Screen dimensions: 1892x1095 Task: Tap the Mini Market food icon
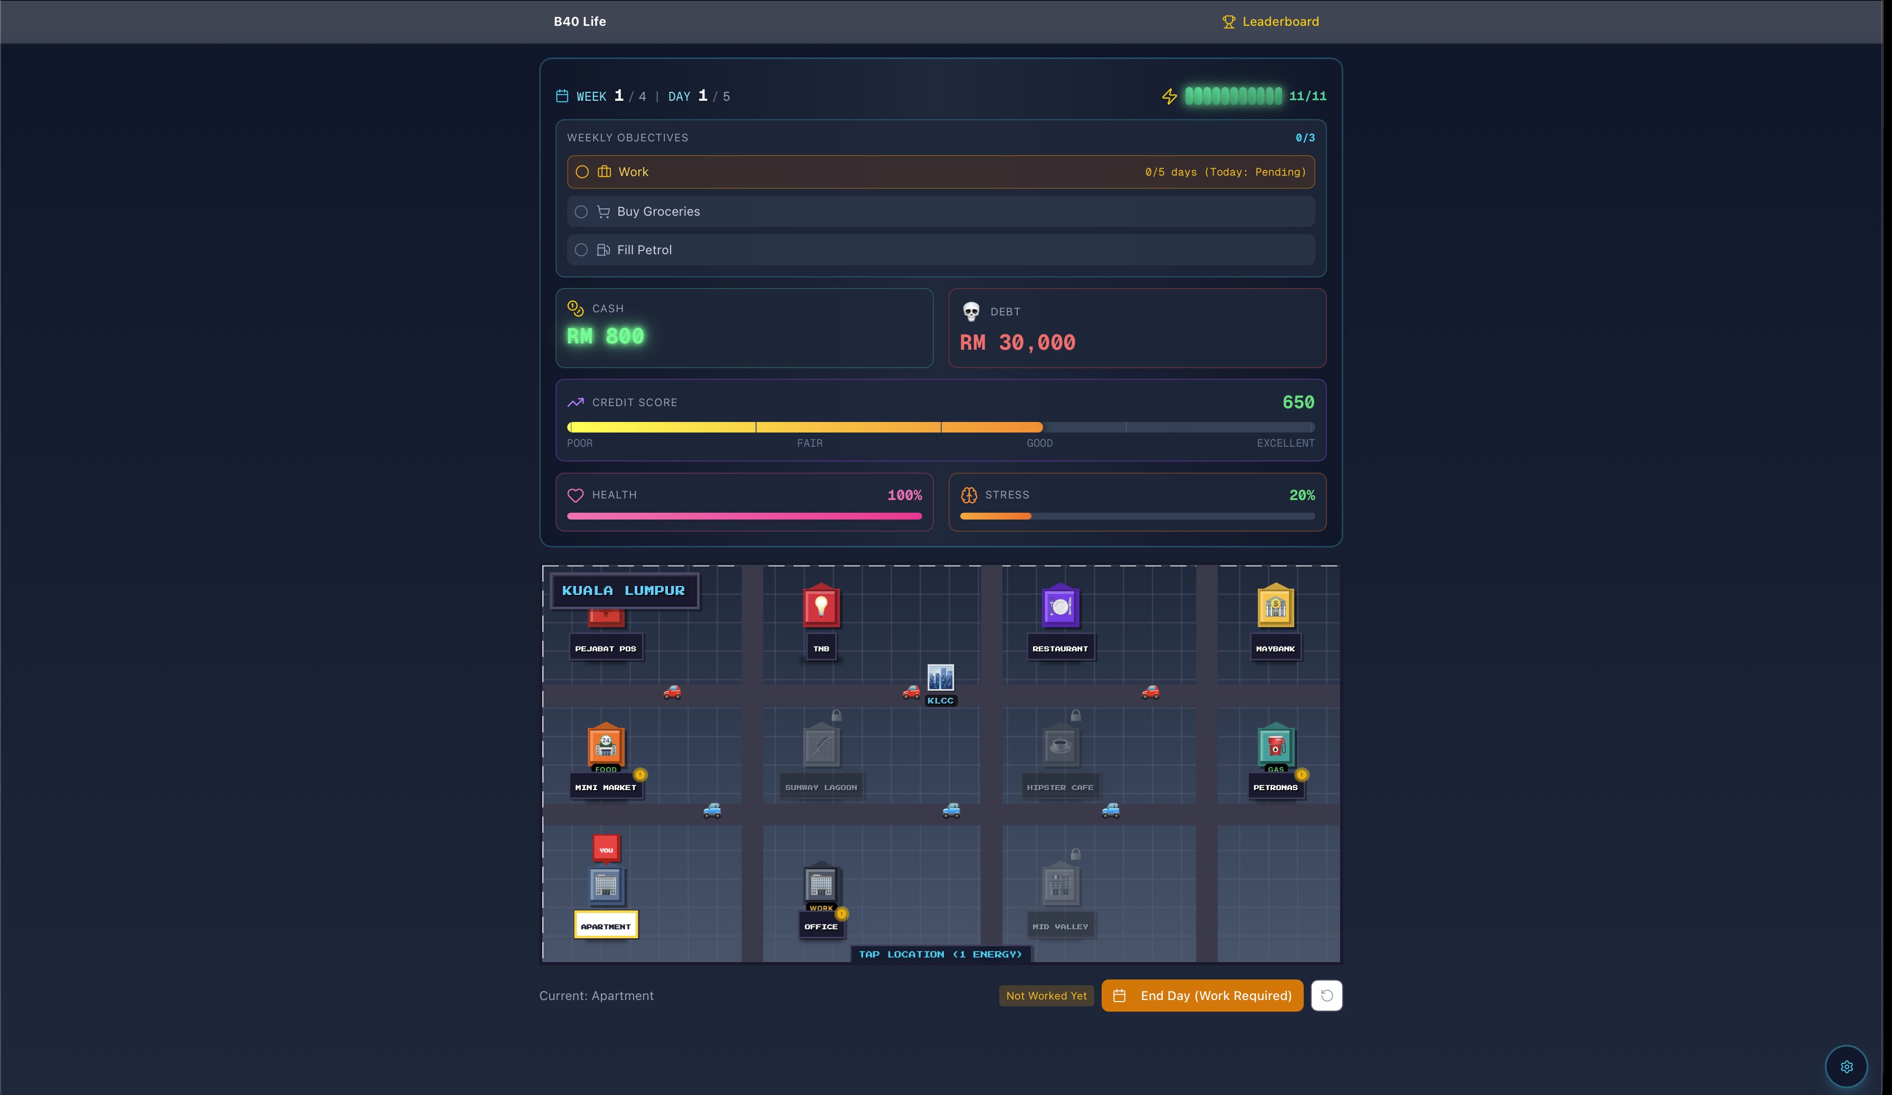point(605,745)
